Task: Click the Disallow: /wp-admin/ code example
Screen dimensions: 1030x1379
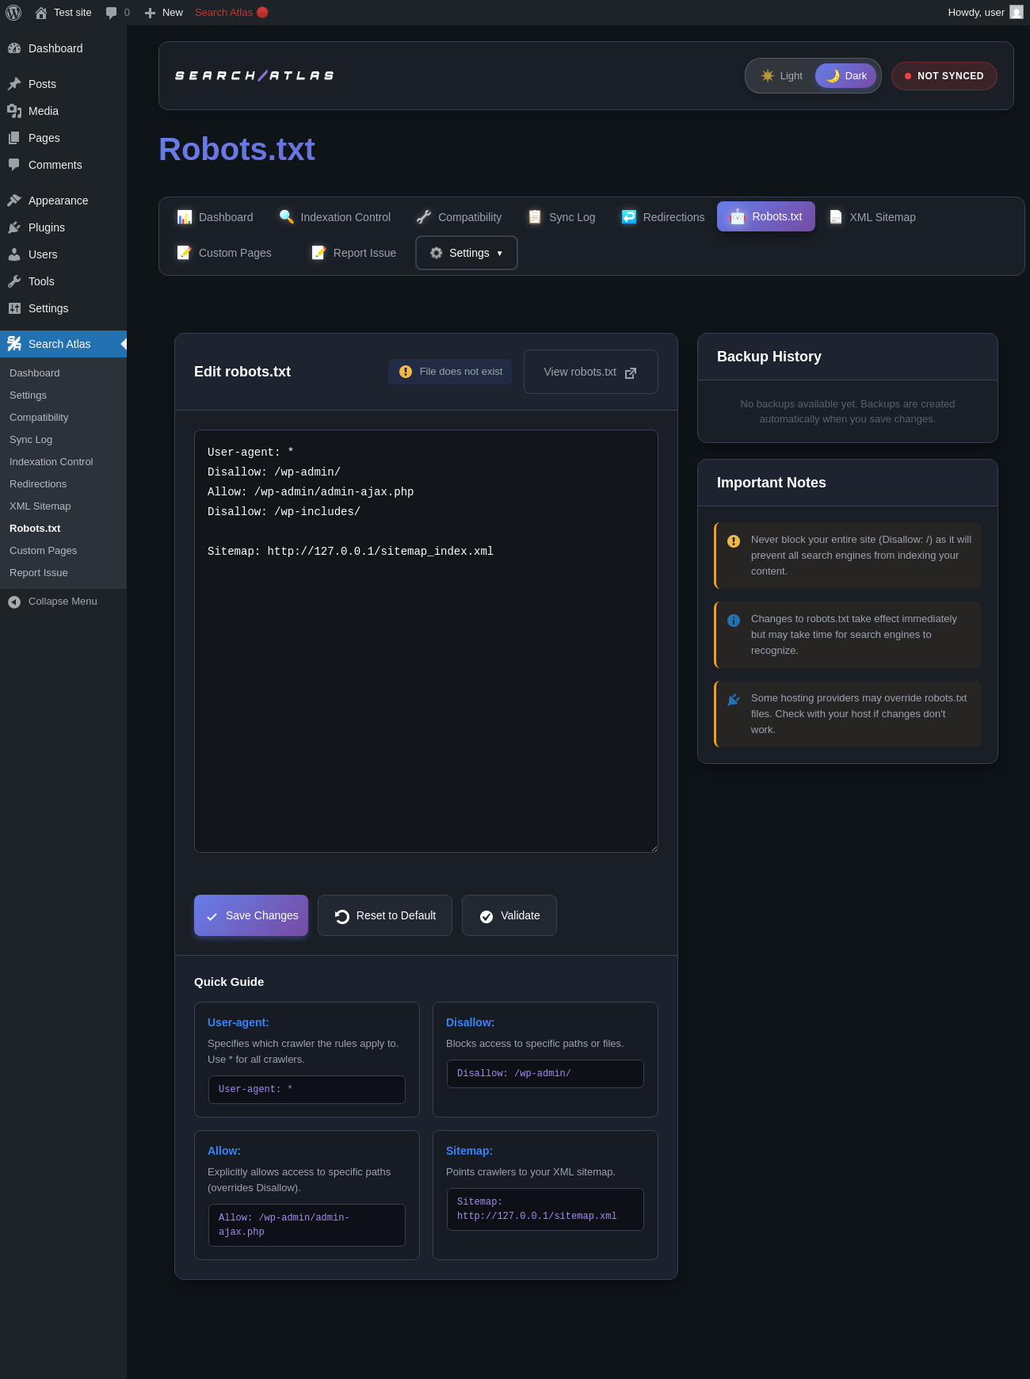Action: [545, 1074]
